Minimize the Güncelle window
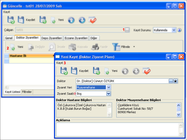This screenshot has height=140, width=187. coord(169,6)
